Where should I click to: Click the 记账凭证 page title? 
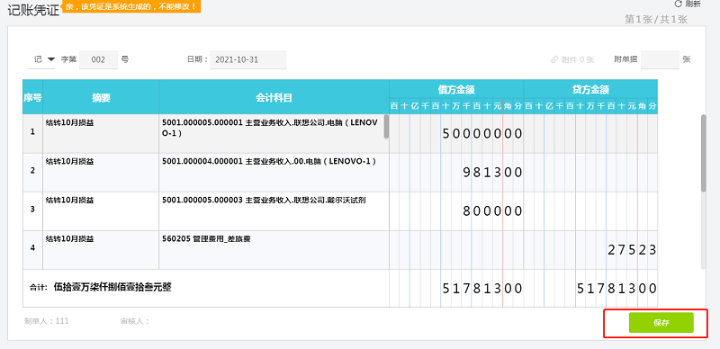point(33,10)
